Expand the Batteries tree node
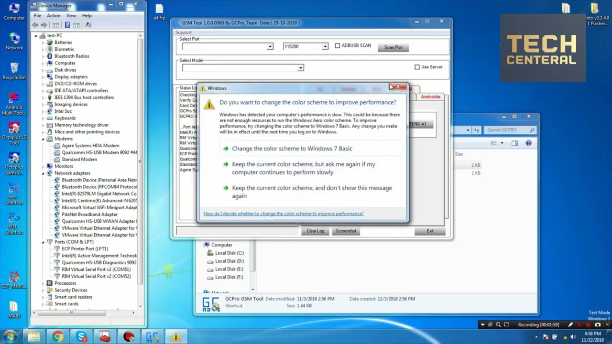This screenshot has width=612, height=344. 43,43
